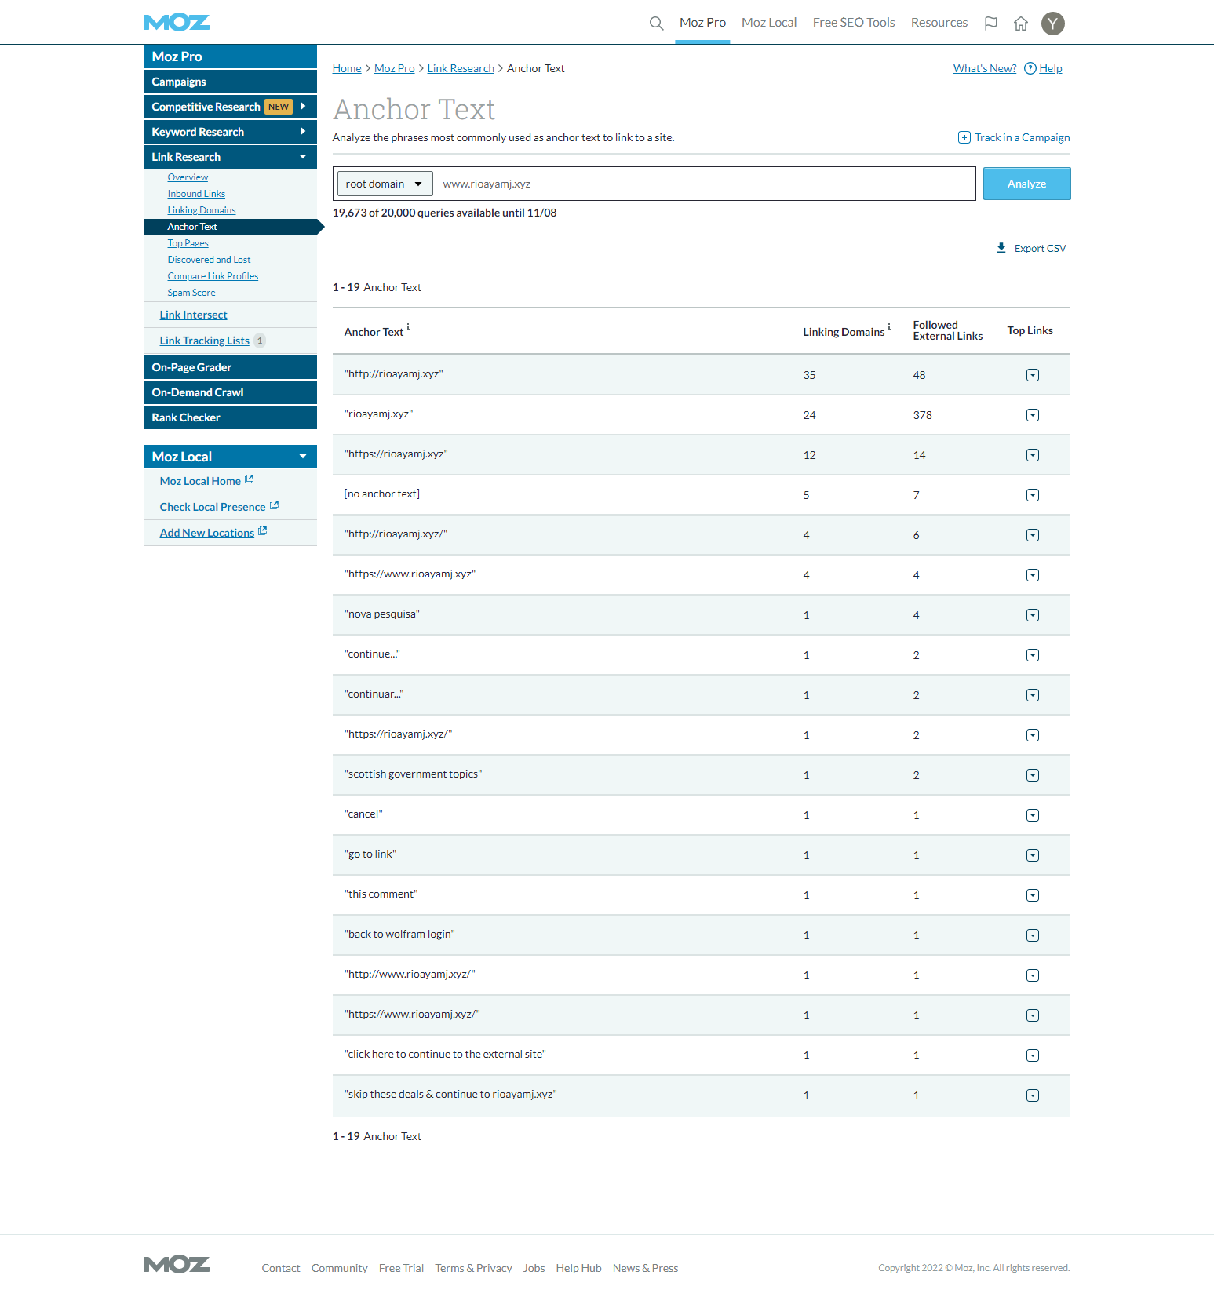Open Spam Score sidebar link
This screenshot has width=1214, height=1308.
click(x=191, y=293)
